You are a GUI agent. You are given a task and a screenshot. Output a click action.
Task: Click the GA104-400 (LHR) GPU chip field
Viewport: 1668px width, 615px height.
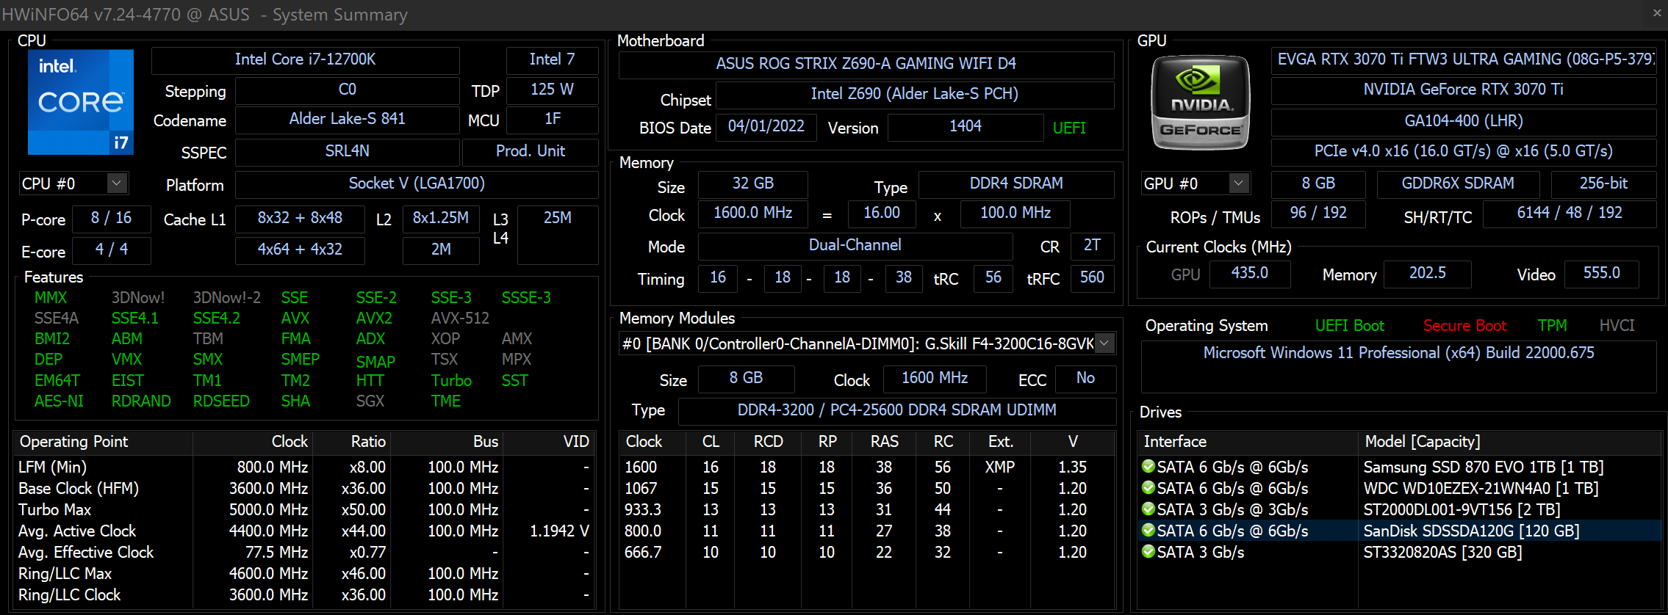1464,121
